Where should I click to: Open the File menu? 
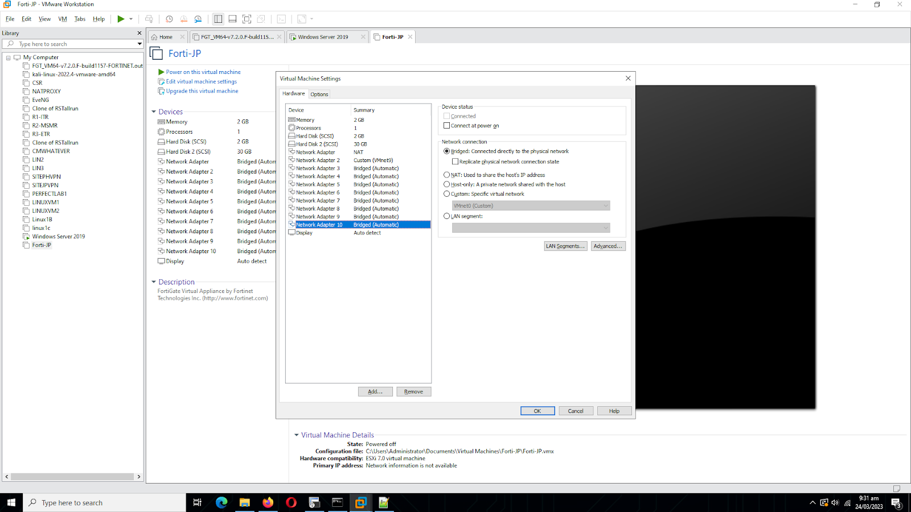pyautogui.click(x=10, y=19)
